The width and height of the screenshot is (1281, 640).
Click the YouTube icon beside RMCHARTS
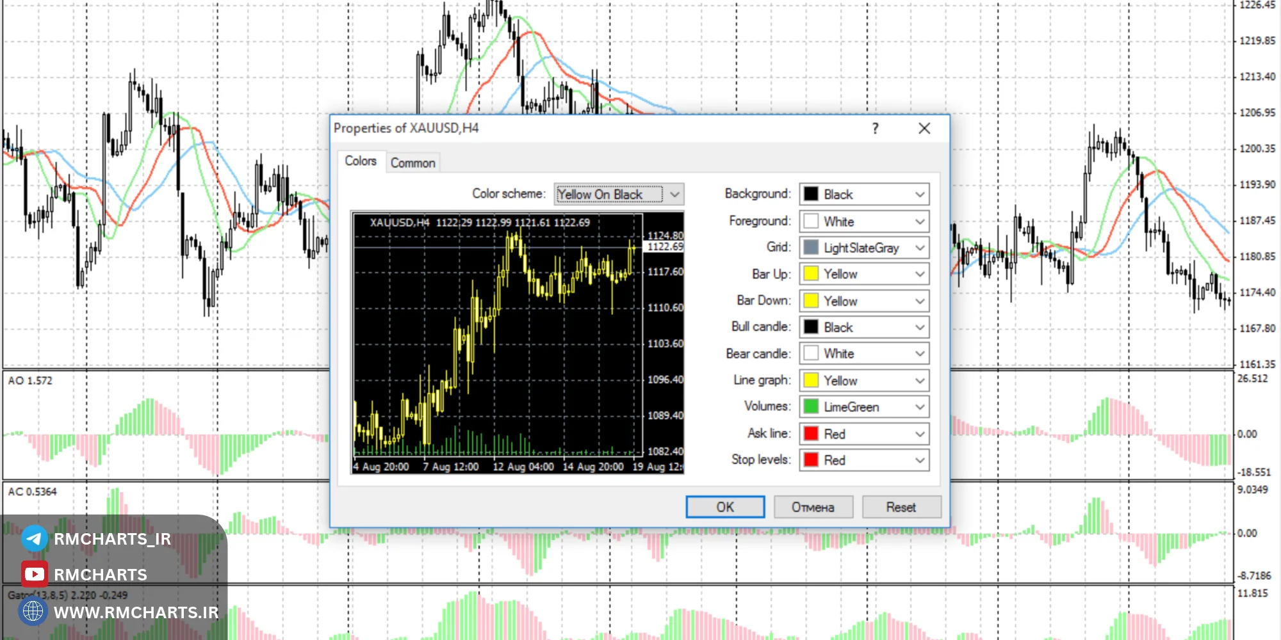34,574
